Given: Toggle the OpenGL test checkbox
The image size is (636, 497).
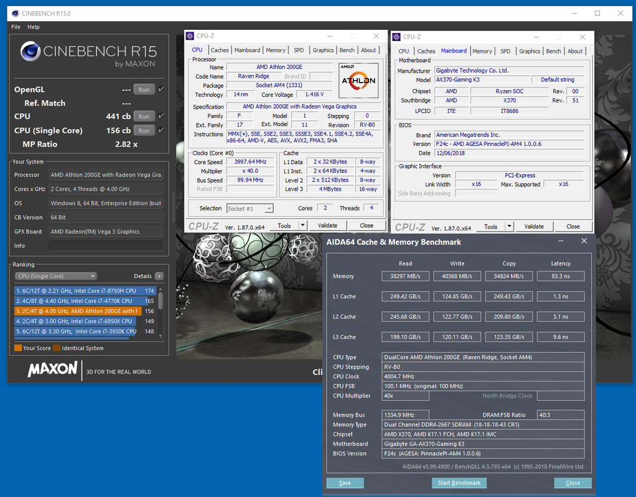Looking at the screenshot, I should [x=161, y=89].
